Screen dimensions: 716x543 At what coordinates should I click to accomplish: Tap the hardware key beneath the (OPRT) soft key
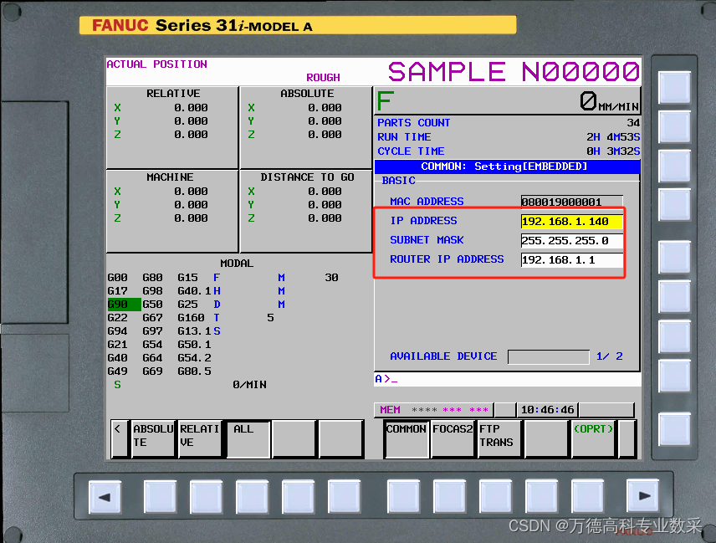[x=588, y=495]
